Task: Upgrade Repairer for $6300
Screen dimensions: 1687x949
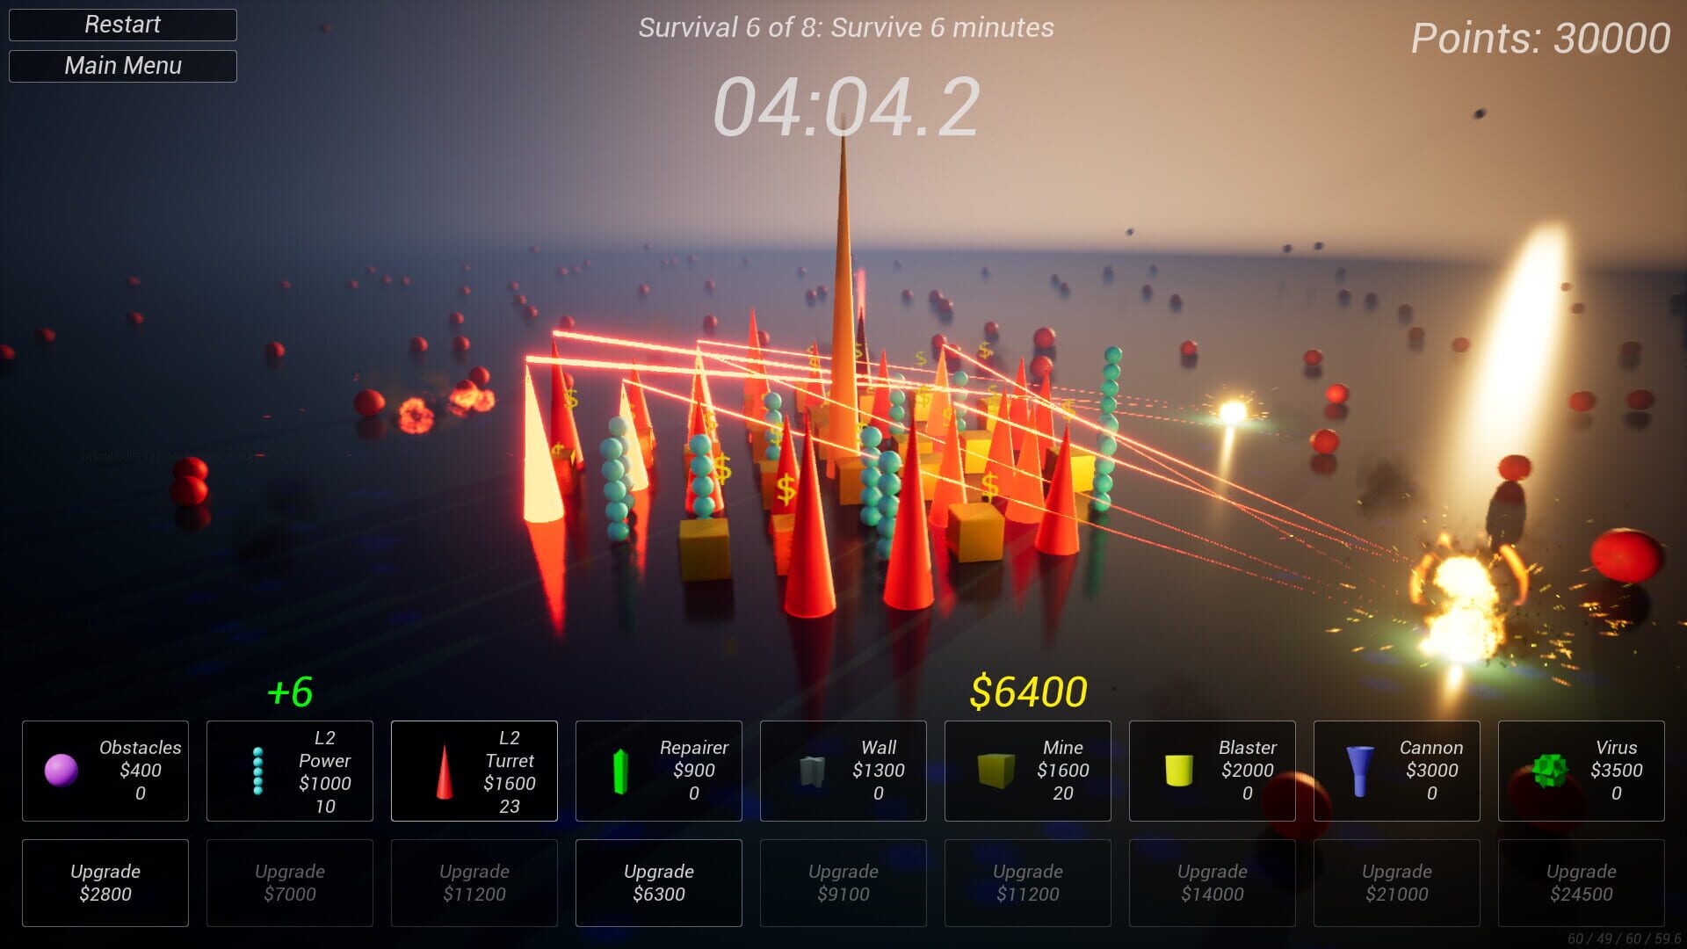Action: coord(658,882)
